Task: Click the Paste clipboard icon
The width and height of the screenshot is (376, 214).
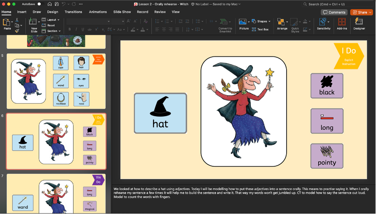Action: [x=6, y=22]
